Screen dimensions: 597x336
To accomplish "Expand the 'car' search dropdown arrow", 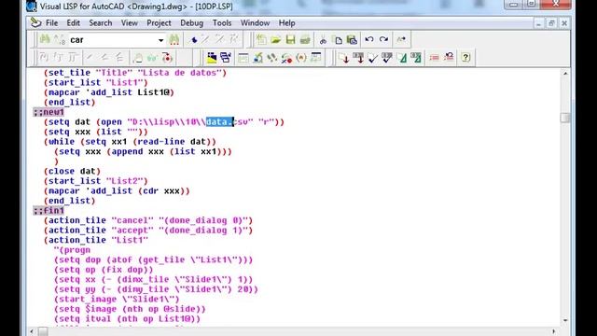I will [161, 40].
